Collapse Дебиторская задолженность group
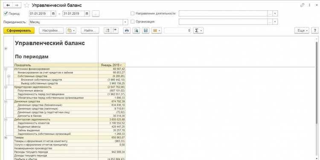 click(6, 119)
